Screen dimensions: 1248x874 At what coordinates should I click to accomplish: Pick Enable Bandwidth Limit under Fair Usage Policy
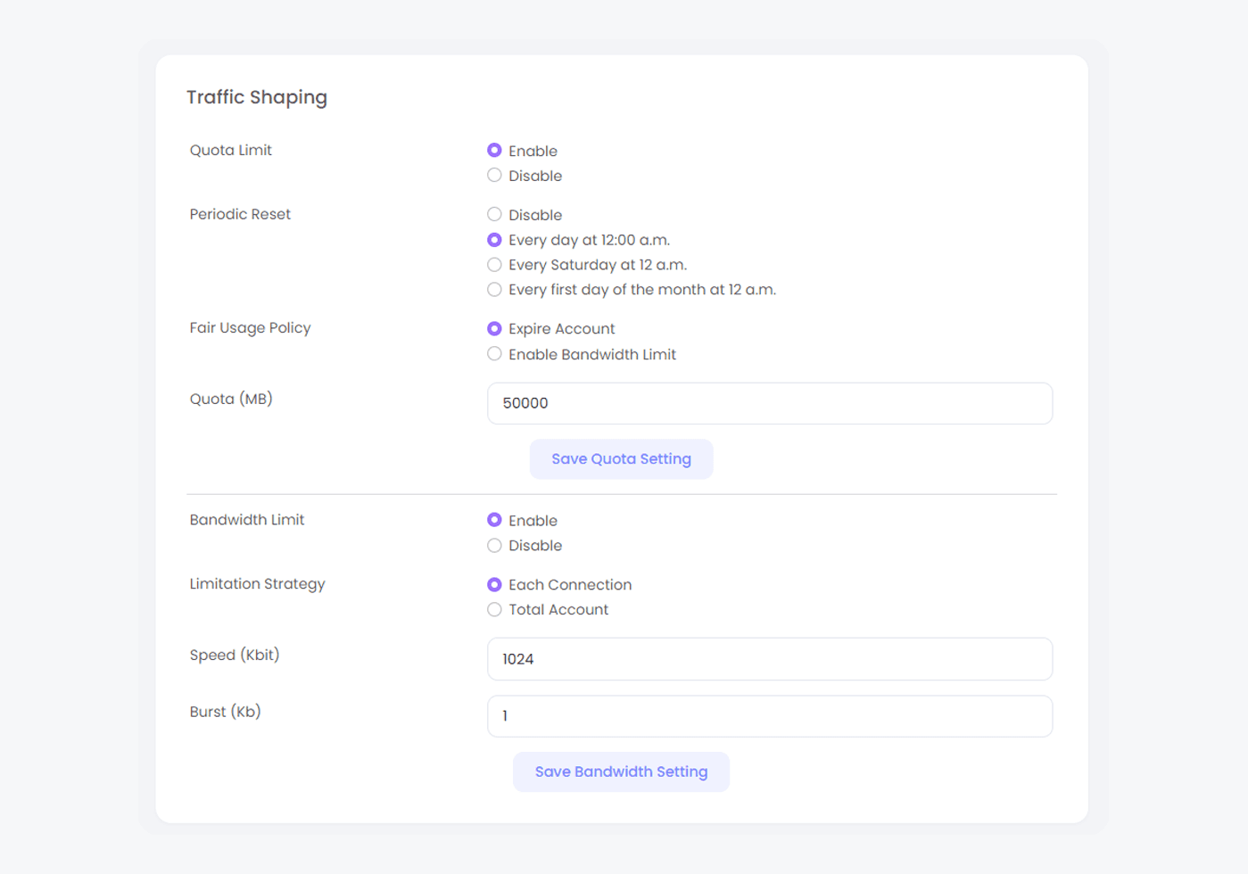(x=494, y=354)
